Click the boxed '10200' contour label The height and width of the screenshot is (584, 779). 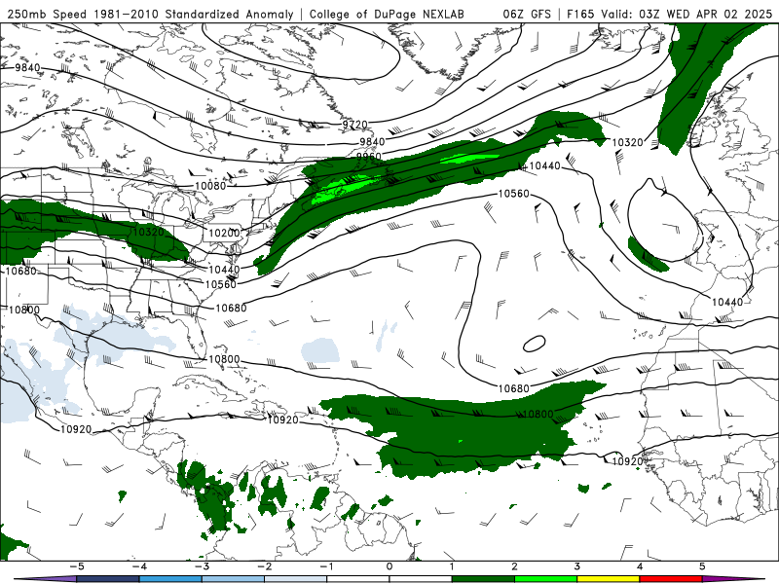224,233
